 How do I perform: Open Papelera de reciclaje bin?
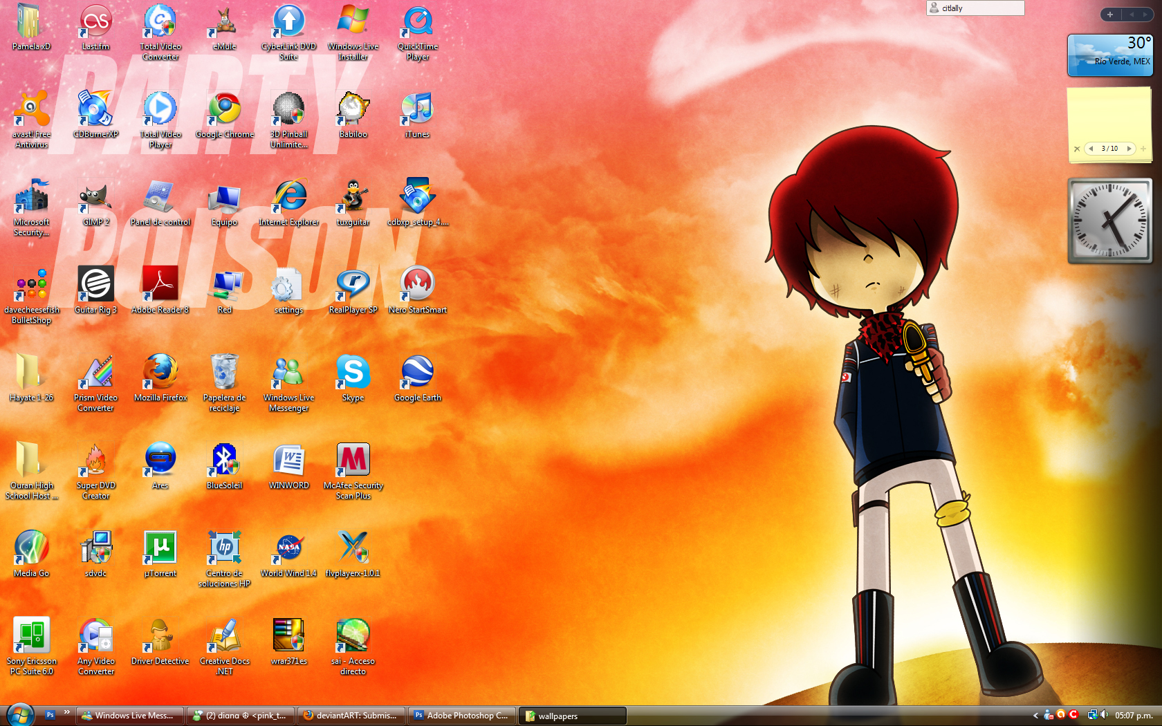(x=224, y=382)
